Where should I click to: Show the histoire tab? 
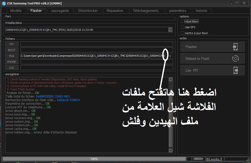201,11
